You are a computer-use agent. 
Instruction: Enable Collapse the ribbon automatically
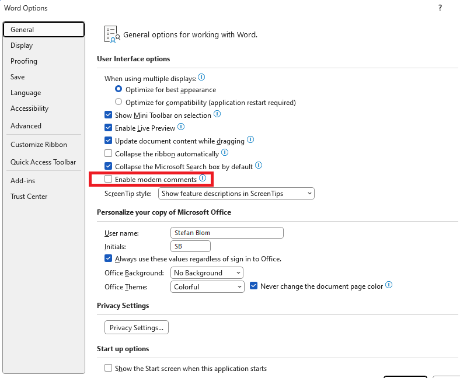point(108,153)
